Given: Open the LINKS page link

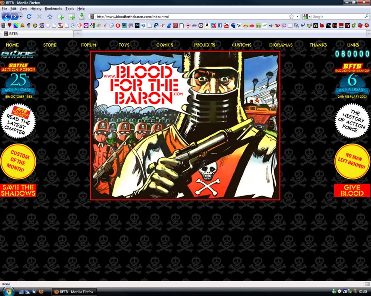Looking at the screenshot, I should point(353,45).
